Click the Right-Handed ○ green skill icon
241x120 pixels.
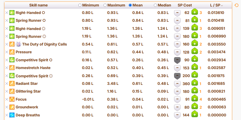[12, 13]
